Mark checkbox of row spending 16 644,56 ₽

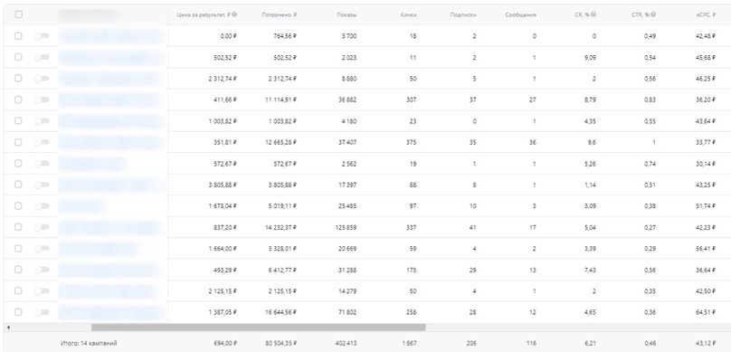18,312
